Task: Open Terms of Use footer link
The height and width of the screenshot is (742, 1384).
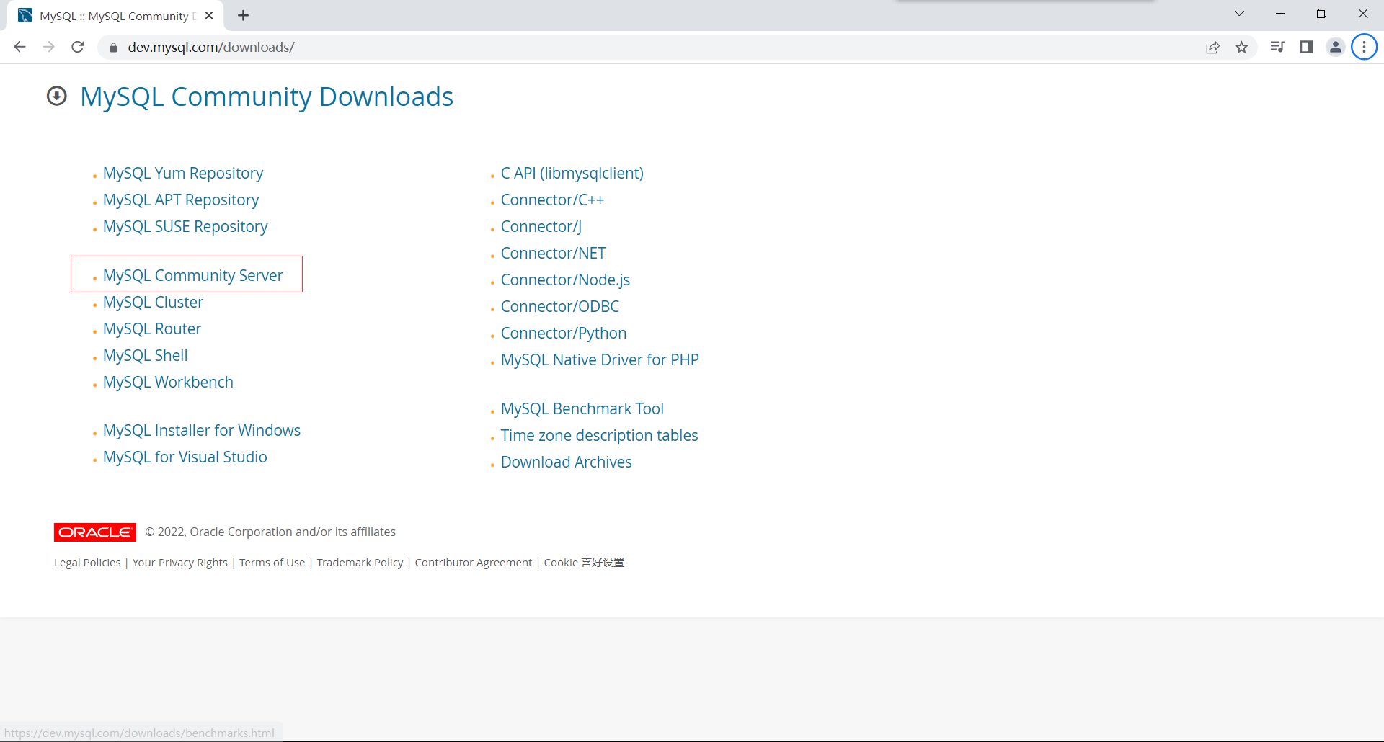Action: [272, 563]
